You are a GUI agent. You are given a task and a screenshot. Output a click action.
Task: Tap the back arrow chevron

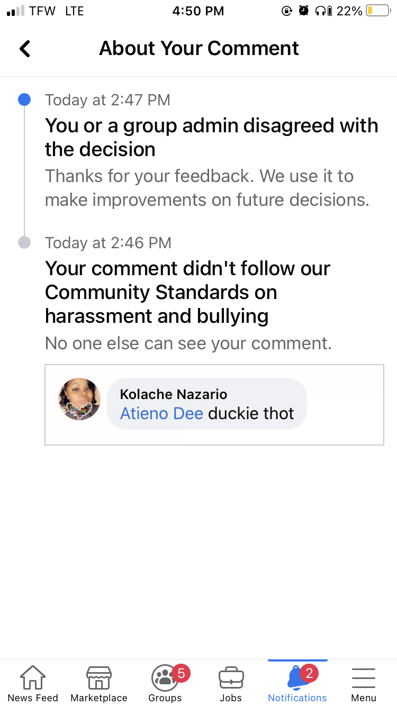24,48
